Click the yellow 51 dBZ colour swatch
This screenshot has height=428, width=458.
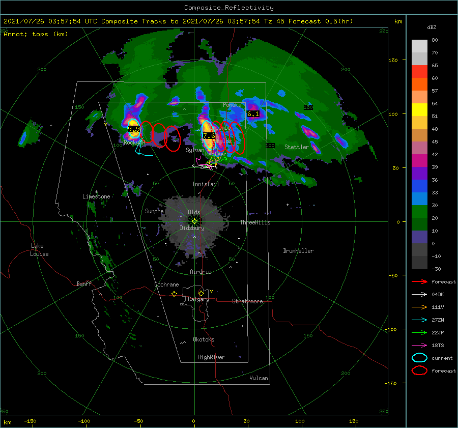[x=419, y=110]
